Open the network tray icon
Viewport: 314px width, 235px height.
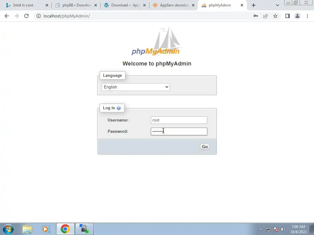[268, 229]
